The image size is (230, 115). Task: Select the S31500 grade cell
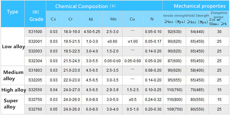(x=35, y=32)
